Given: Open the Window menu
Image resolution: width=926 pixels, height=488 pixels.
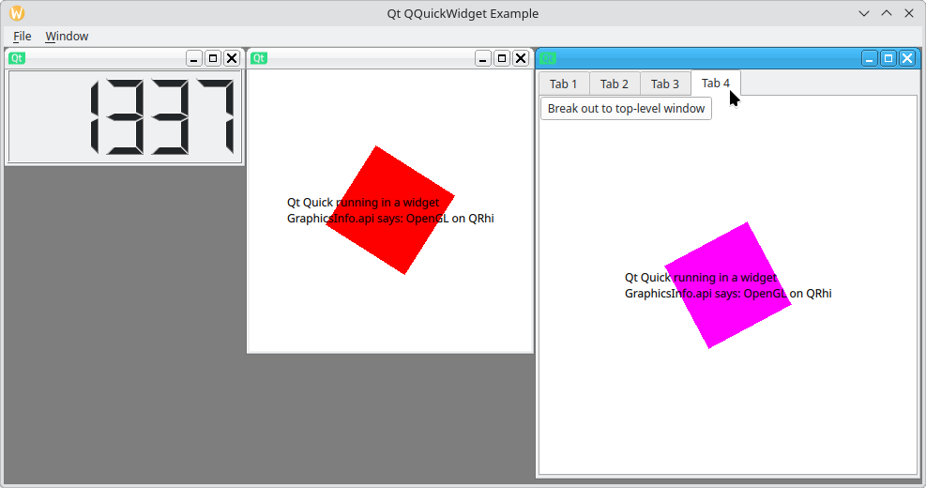Looking at the screenshot, I should coord(67,36).
